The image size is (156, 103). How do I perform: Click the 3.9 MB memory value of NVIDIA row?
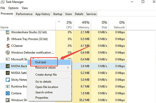85,66
